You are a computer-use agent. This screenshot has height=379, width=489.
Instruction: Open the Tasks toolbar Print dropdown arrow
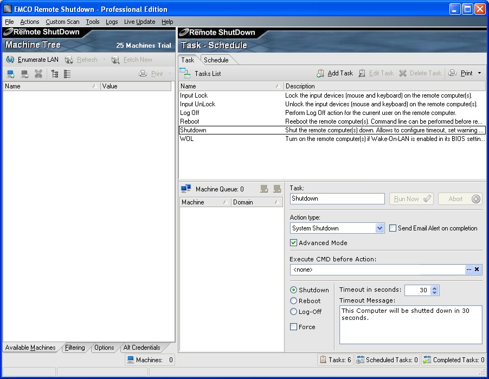click(479, 73)
